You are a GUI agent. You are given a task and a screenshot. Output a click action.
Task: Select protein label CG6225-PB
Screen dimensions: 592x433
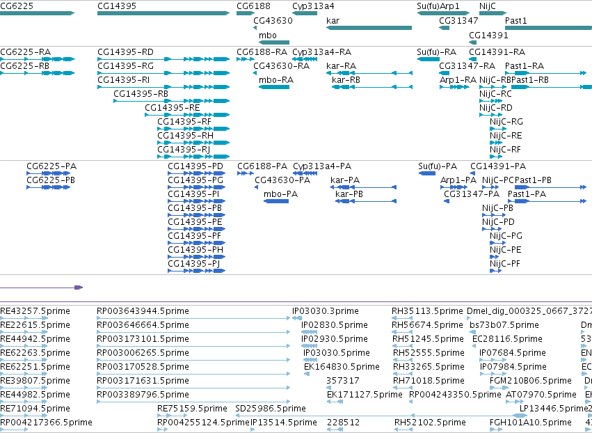point(51,180)
